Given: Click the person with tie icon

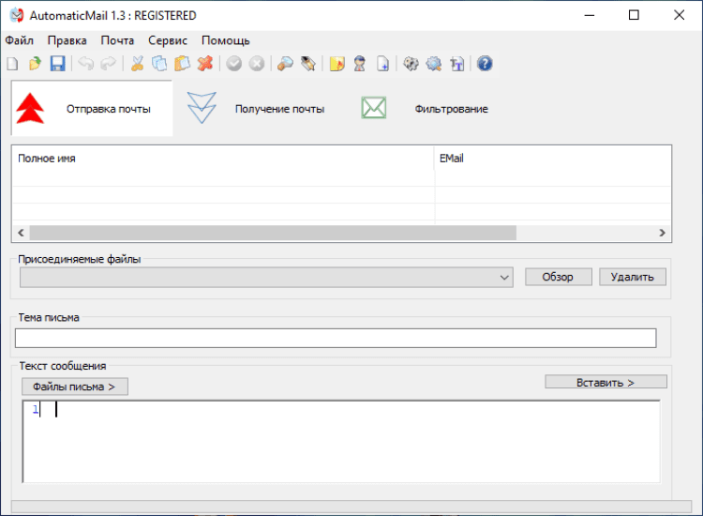Looking at the screenshot, I should (360, 64).
